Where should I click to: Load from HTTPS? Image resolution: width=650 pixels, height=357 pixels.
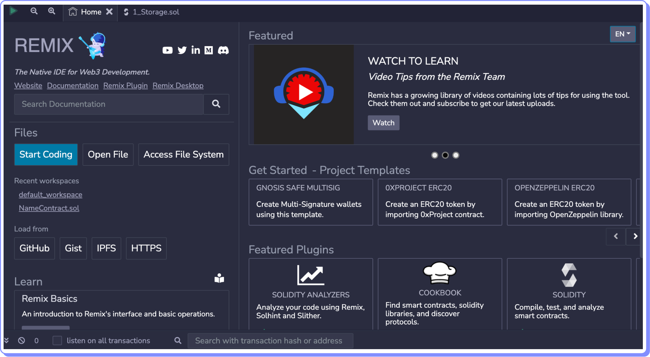[x=146, y=248]
